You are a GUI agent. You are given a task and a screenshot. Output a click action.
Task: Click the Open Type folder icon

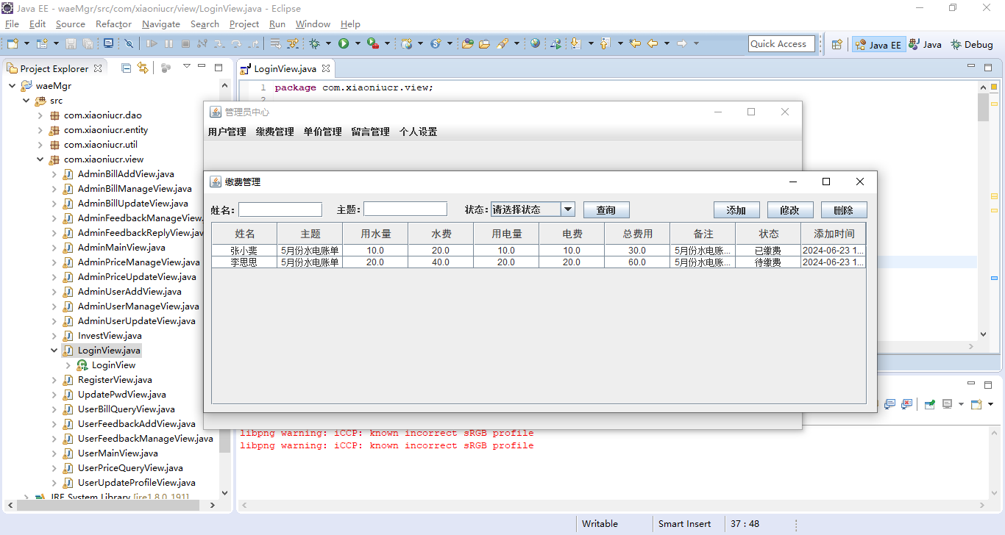pyautogui.click(x=467, y=44)
